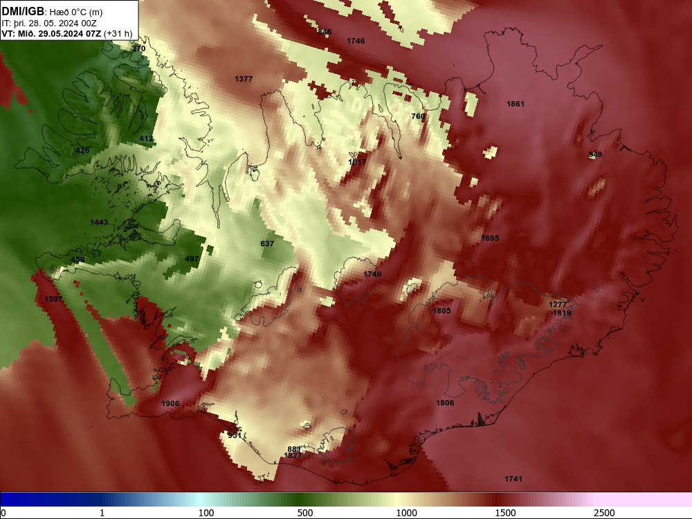
Task: Select the 1695 height label
Action: click(x=490, y=238)
